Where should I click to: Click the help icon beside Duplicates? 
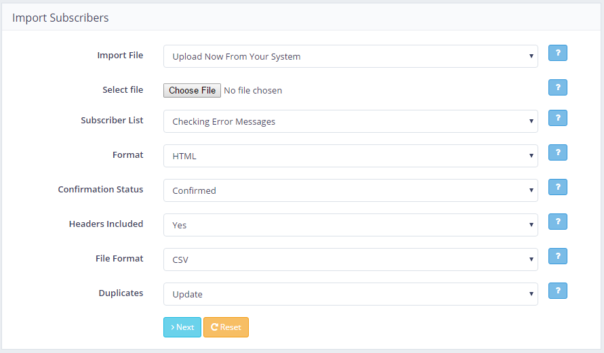tap(557, 291)
